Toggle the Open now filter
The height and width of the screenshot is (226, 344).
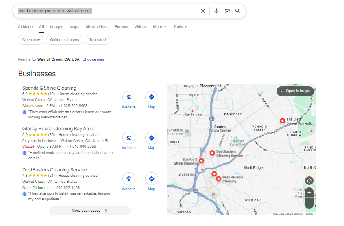(31, 40)
